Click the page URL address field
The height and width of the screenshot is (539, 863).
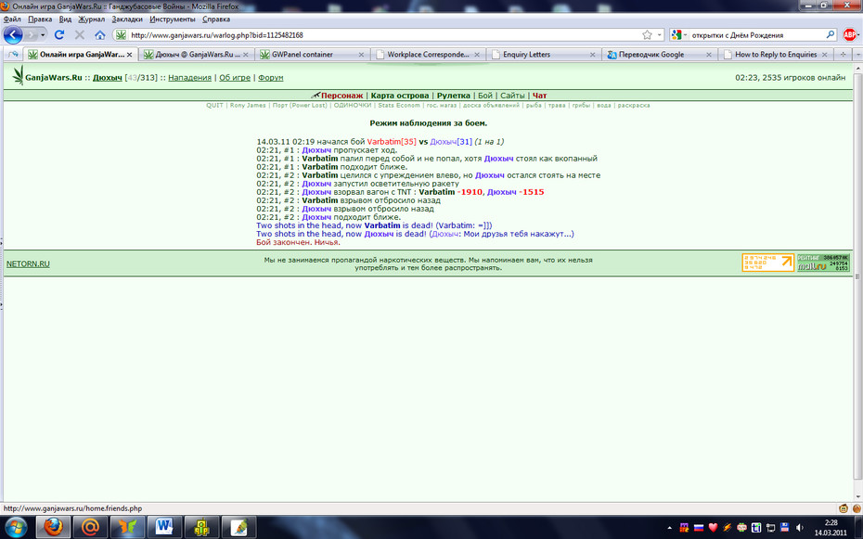tap(384, 34)
